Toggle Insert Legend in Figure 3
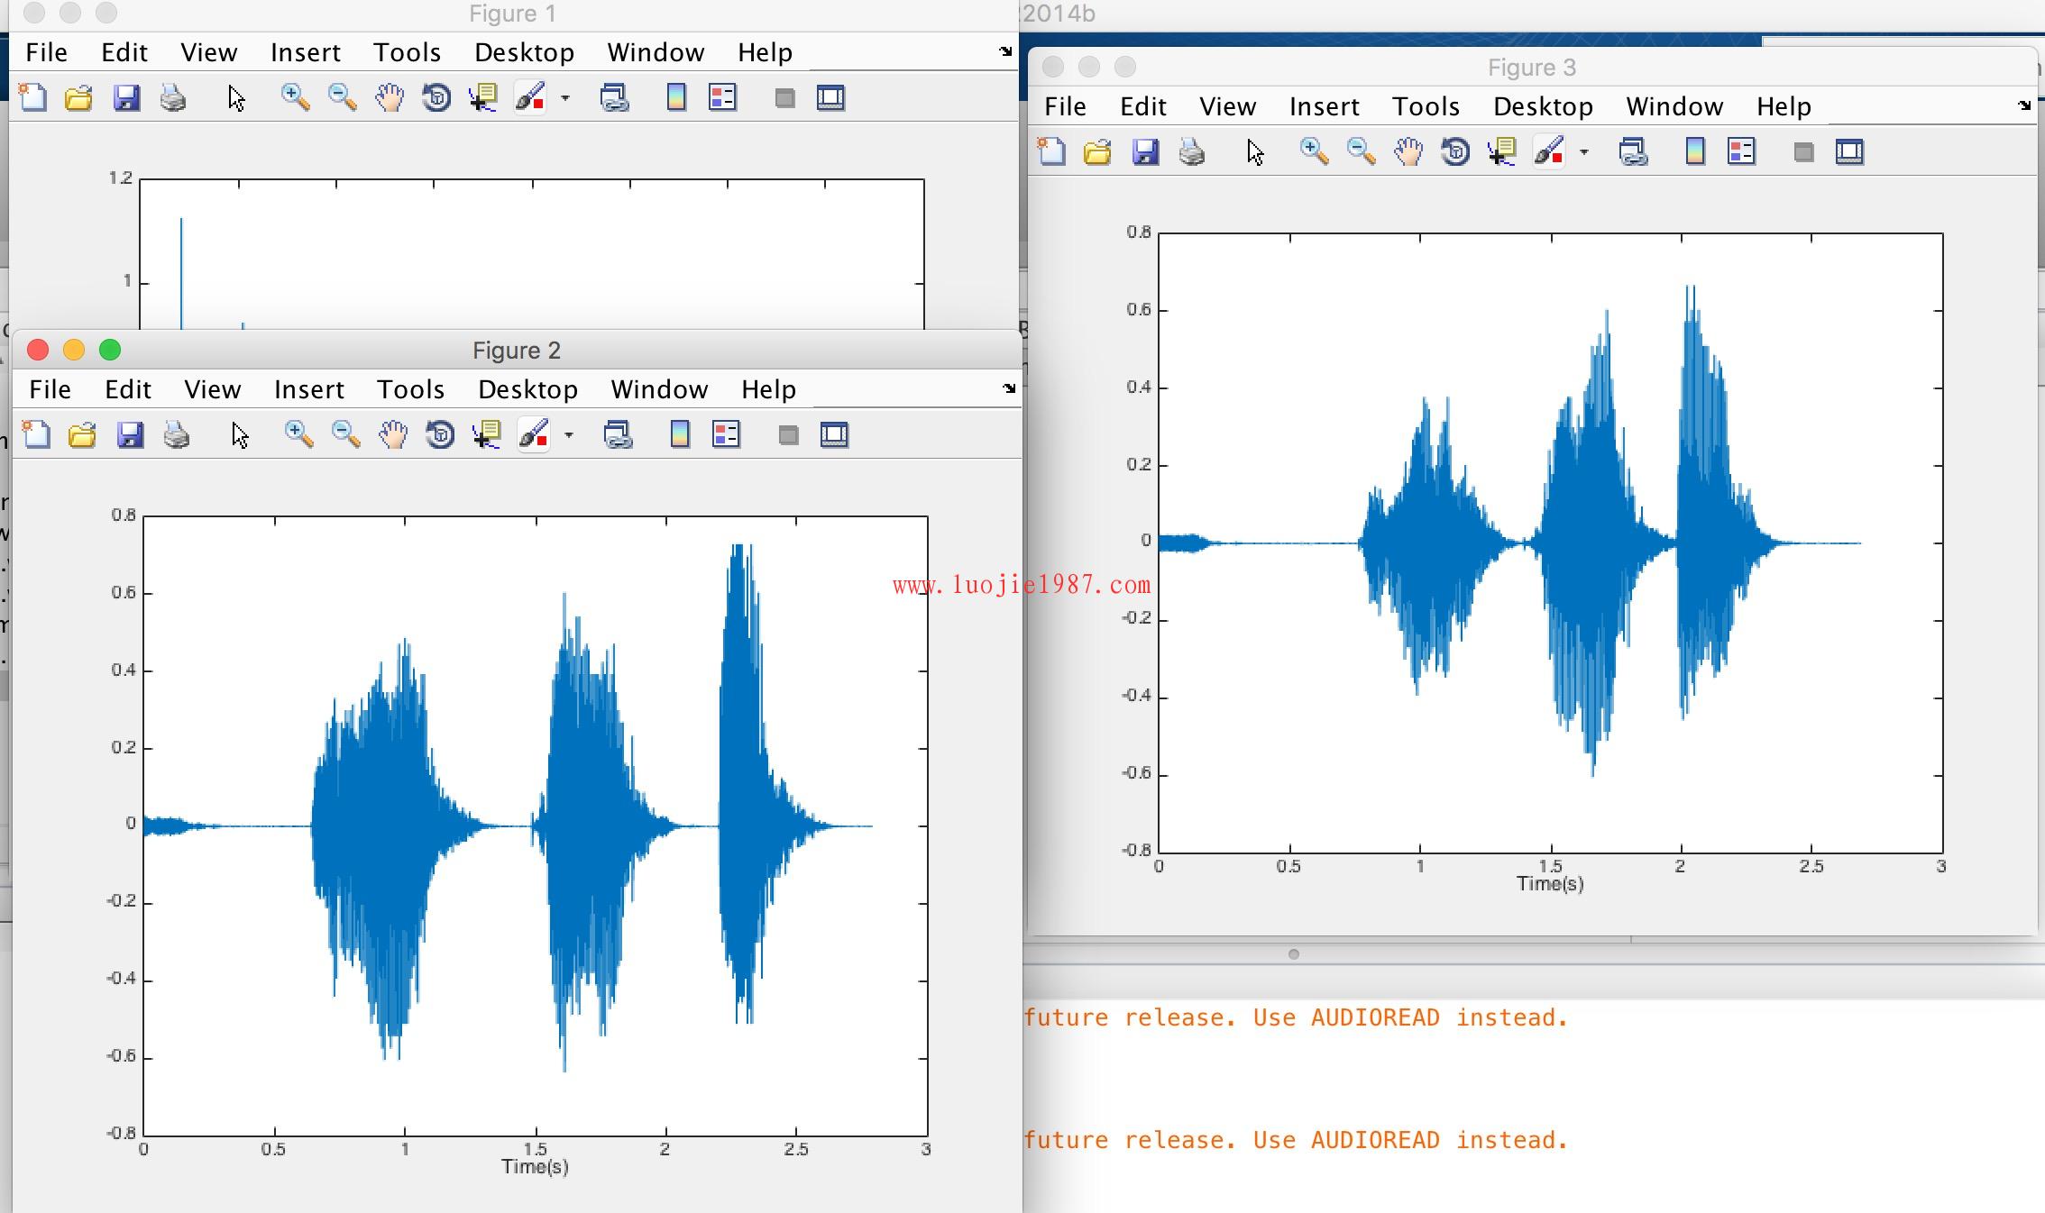 [1741, 152]
